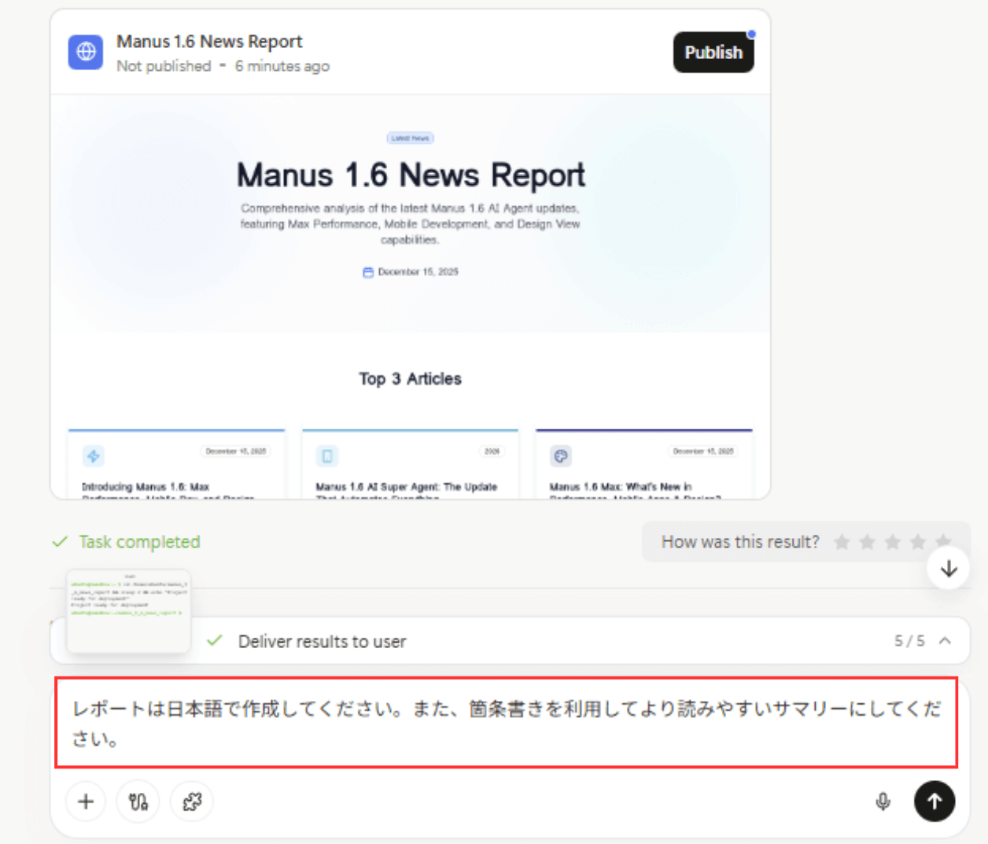The image size is (988, 844).
Task: Open the Deliver results to user step
Action: 322,642
